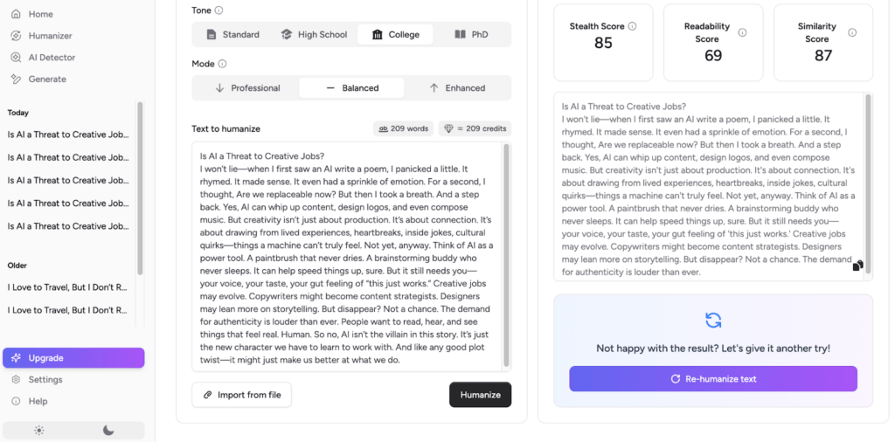Switch to dark theme moon icon

pos(108,430)
